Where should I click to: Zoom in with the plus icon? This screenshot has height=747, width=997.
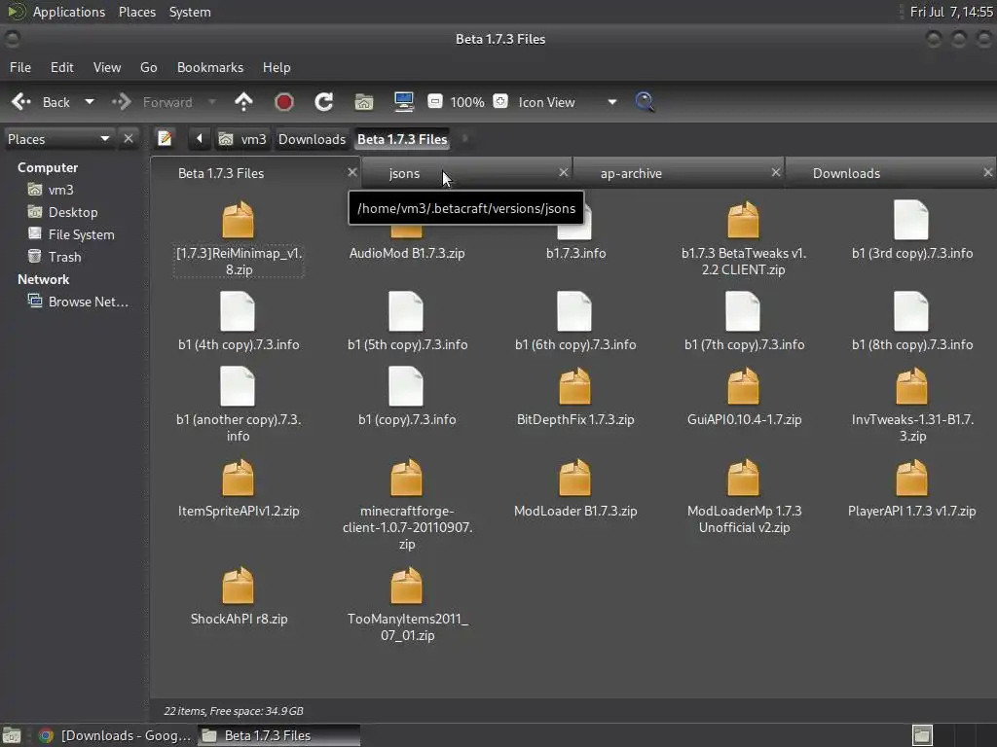click(x=500, y=101)
